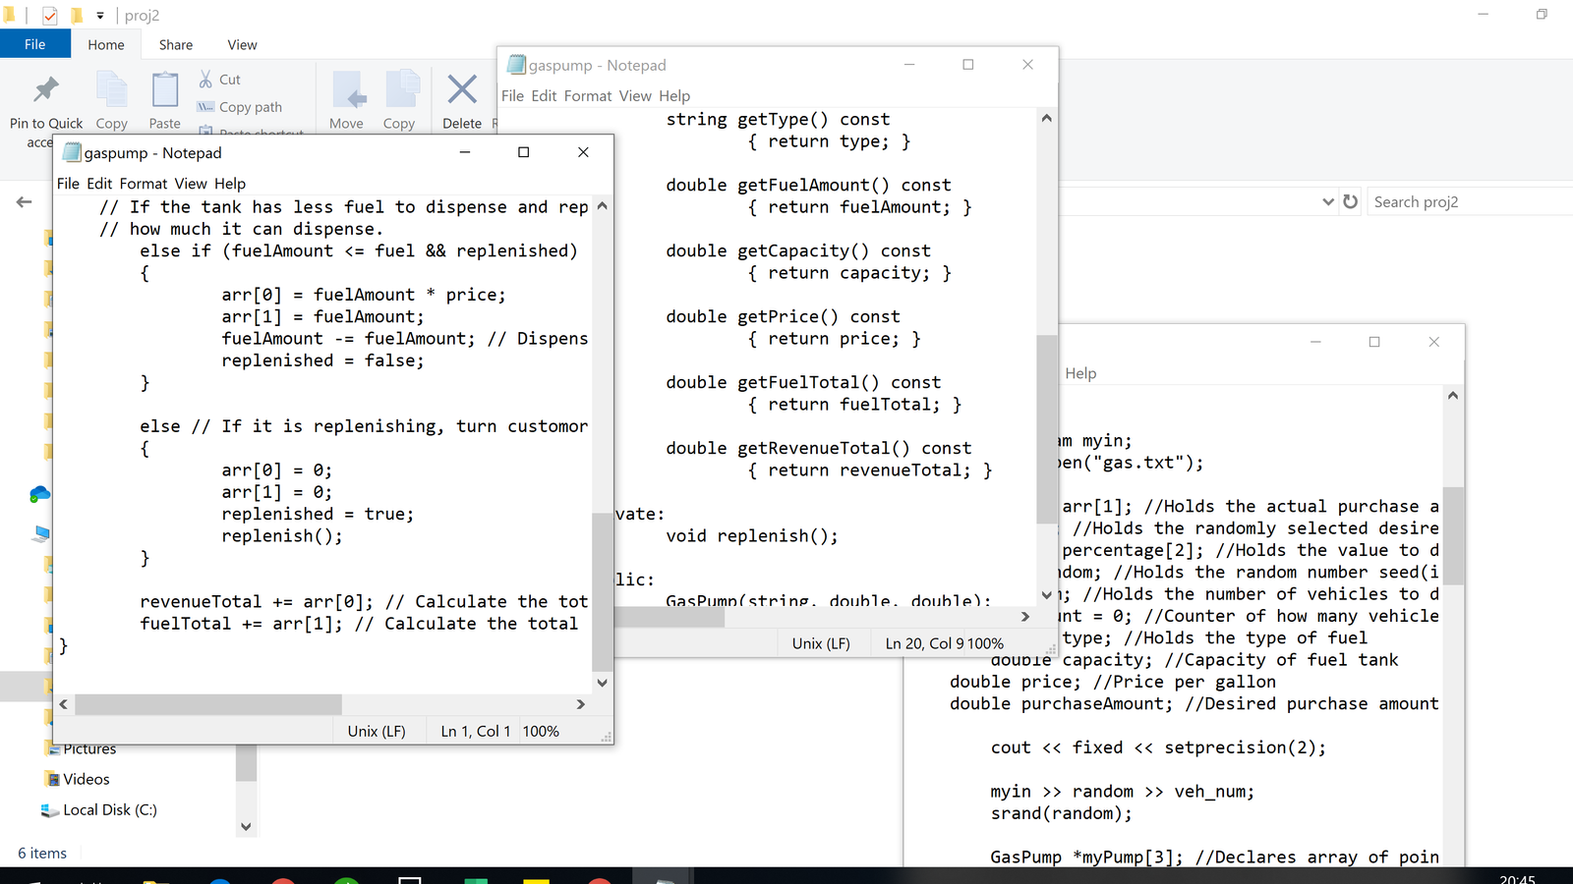Open Help menu in the rightmost Notepad window
This screenshot has height=884, width=1573.
[x=1080, y=373]
